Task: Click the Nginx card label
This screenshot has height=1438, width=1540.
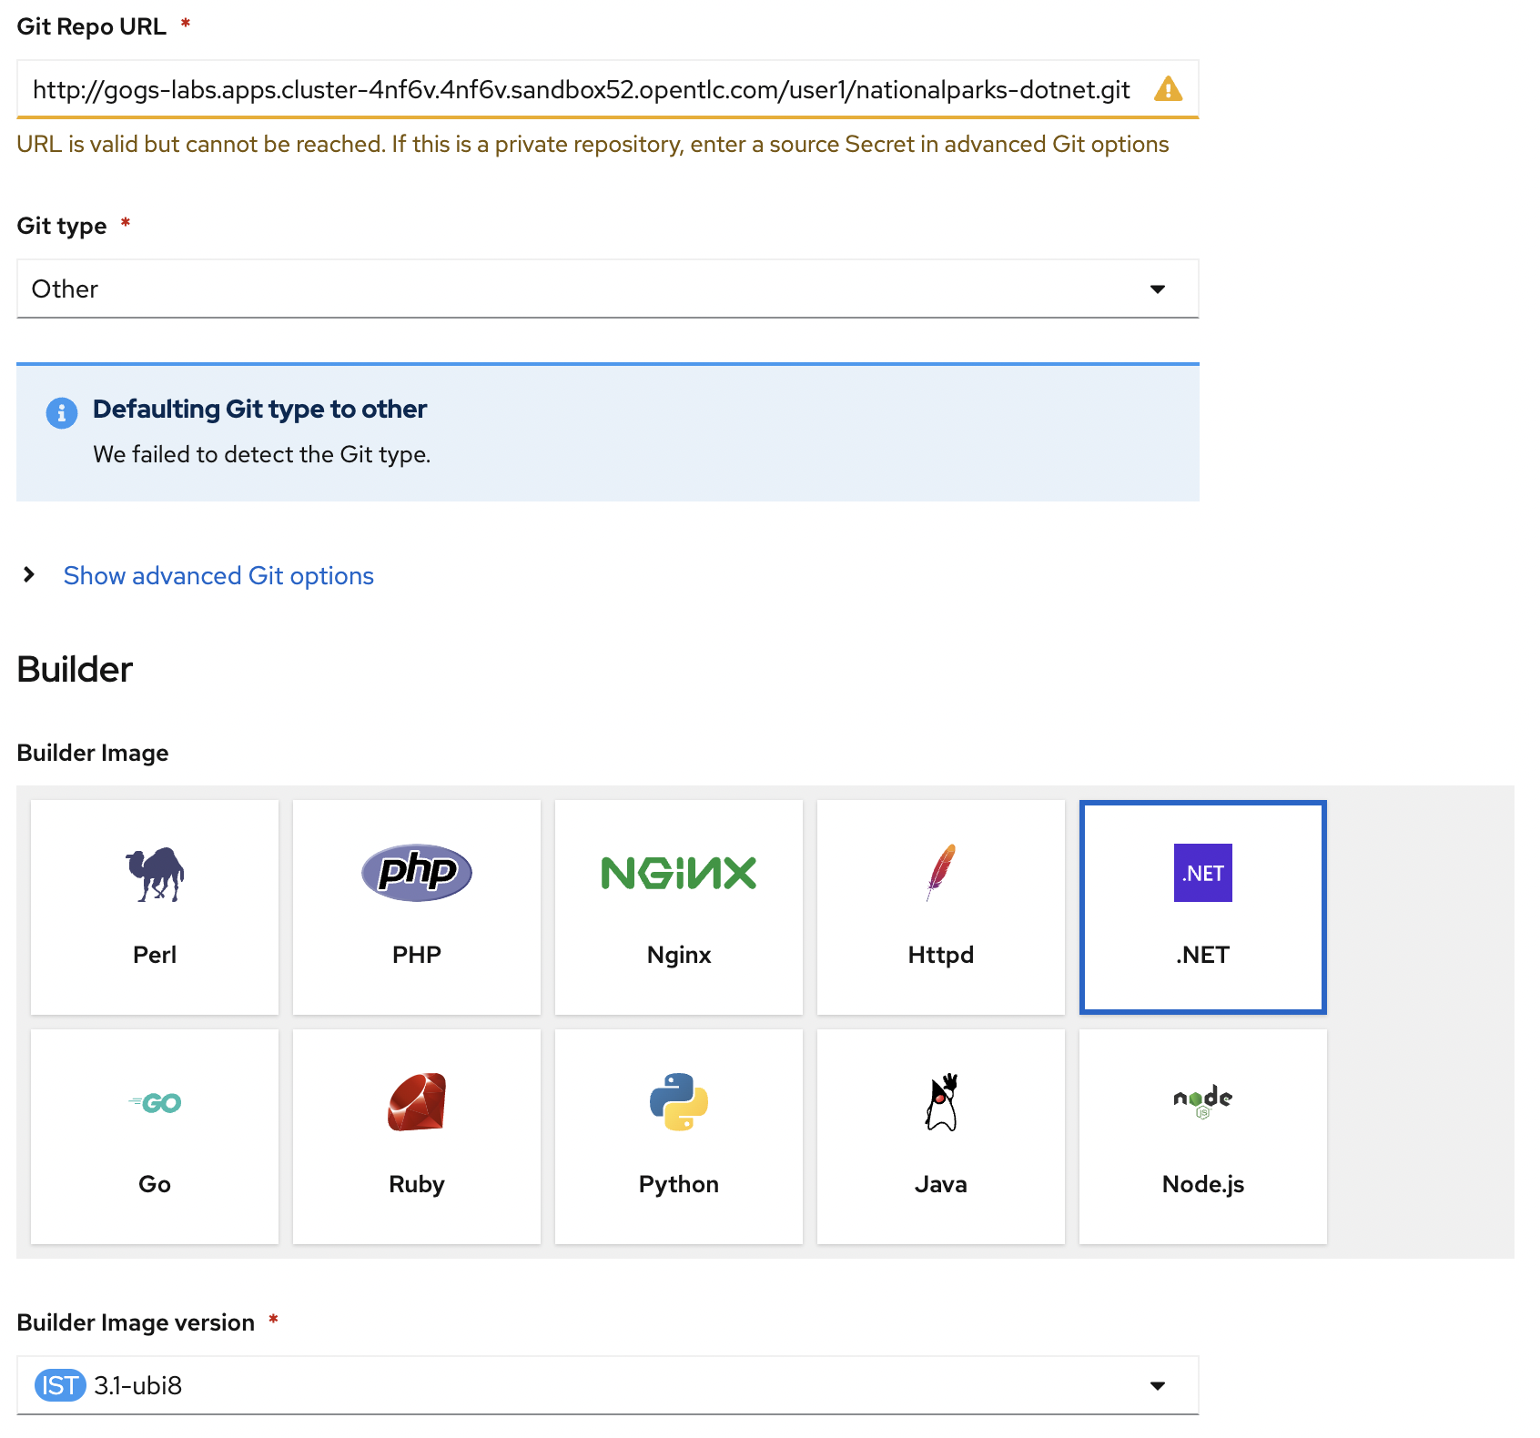Action: [x=679, y=956]
